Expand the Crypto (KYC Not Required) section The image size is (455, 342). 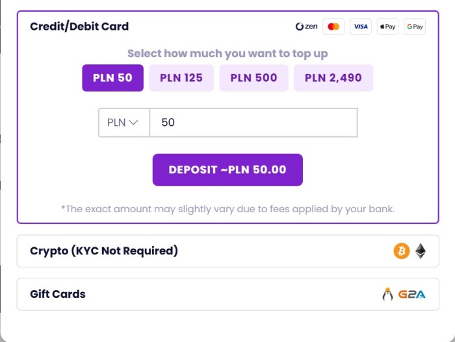[x=104, y=251]
